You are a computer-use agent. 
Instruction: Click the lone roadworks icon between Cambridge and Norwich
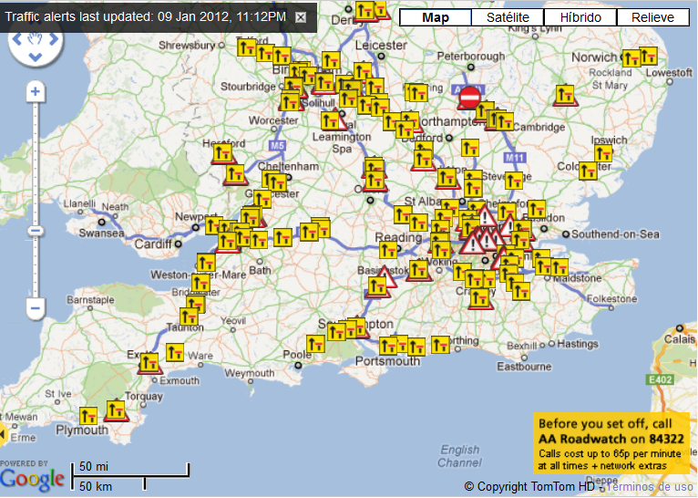coord(566,94)
